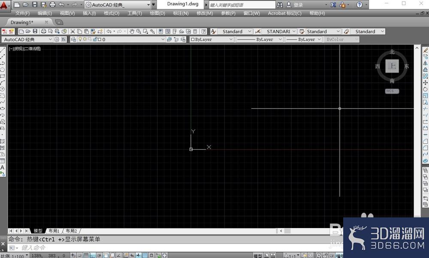Click the Help question mark icon in standard toolbar
The image size is (429, 258).
coord(204,31)
